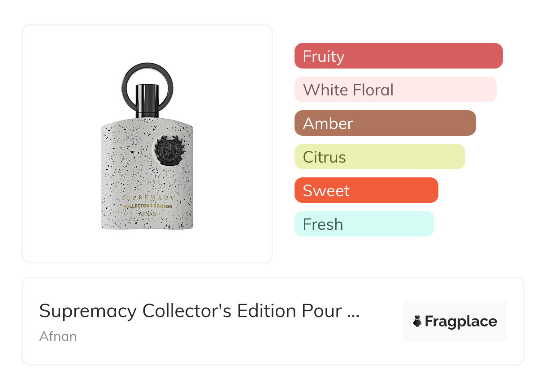Viewport: 546px width, 387px height.
Task: Click the White Floral label text
Action: (x=348, y=90)
